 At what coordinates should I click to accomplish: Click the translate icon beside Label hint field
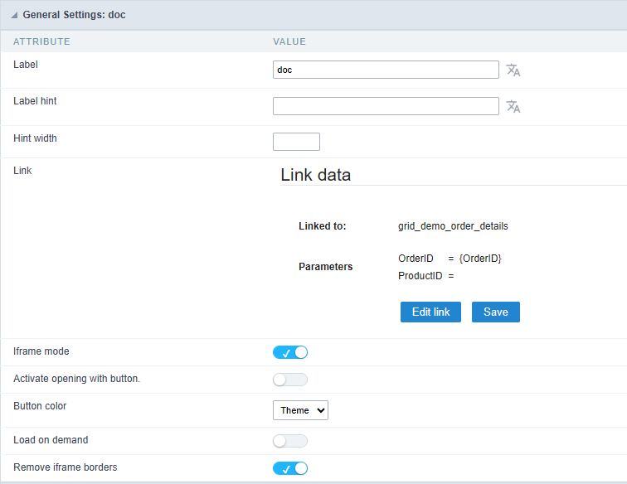coord(513,106)
